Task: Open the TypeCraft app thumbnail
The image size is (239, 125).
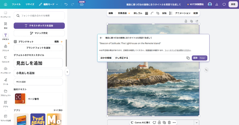Action: coord(38,119)
